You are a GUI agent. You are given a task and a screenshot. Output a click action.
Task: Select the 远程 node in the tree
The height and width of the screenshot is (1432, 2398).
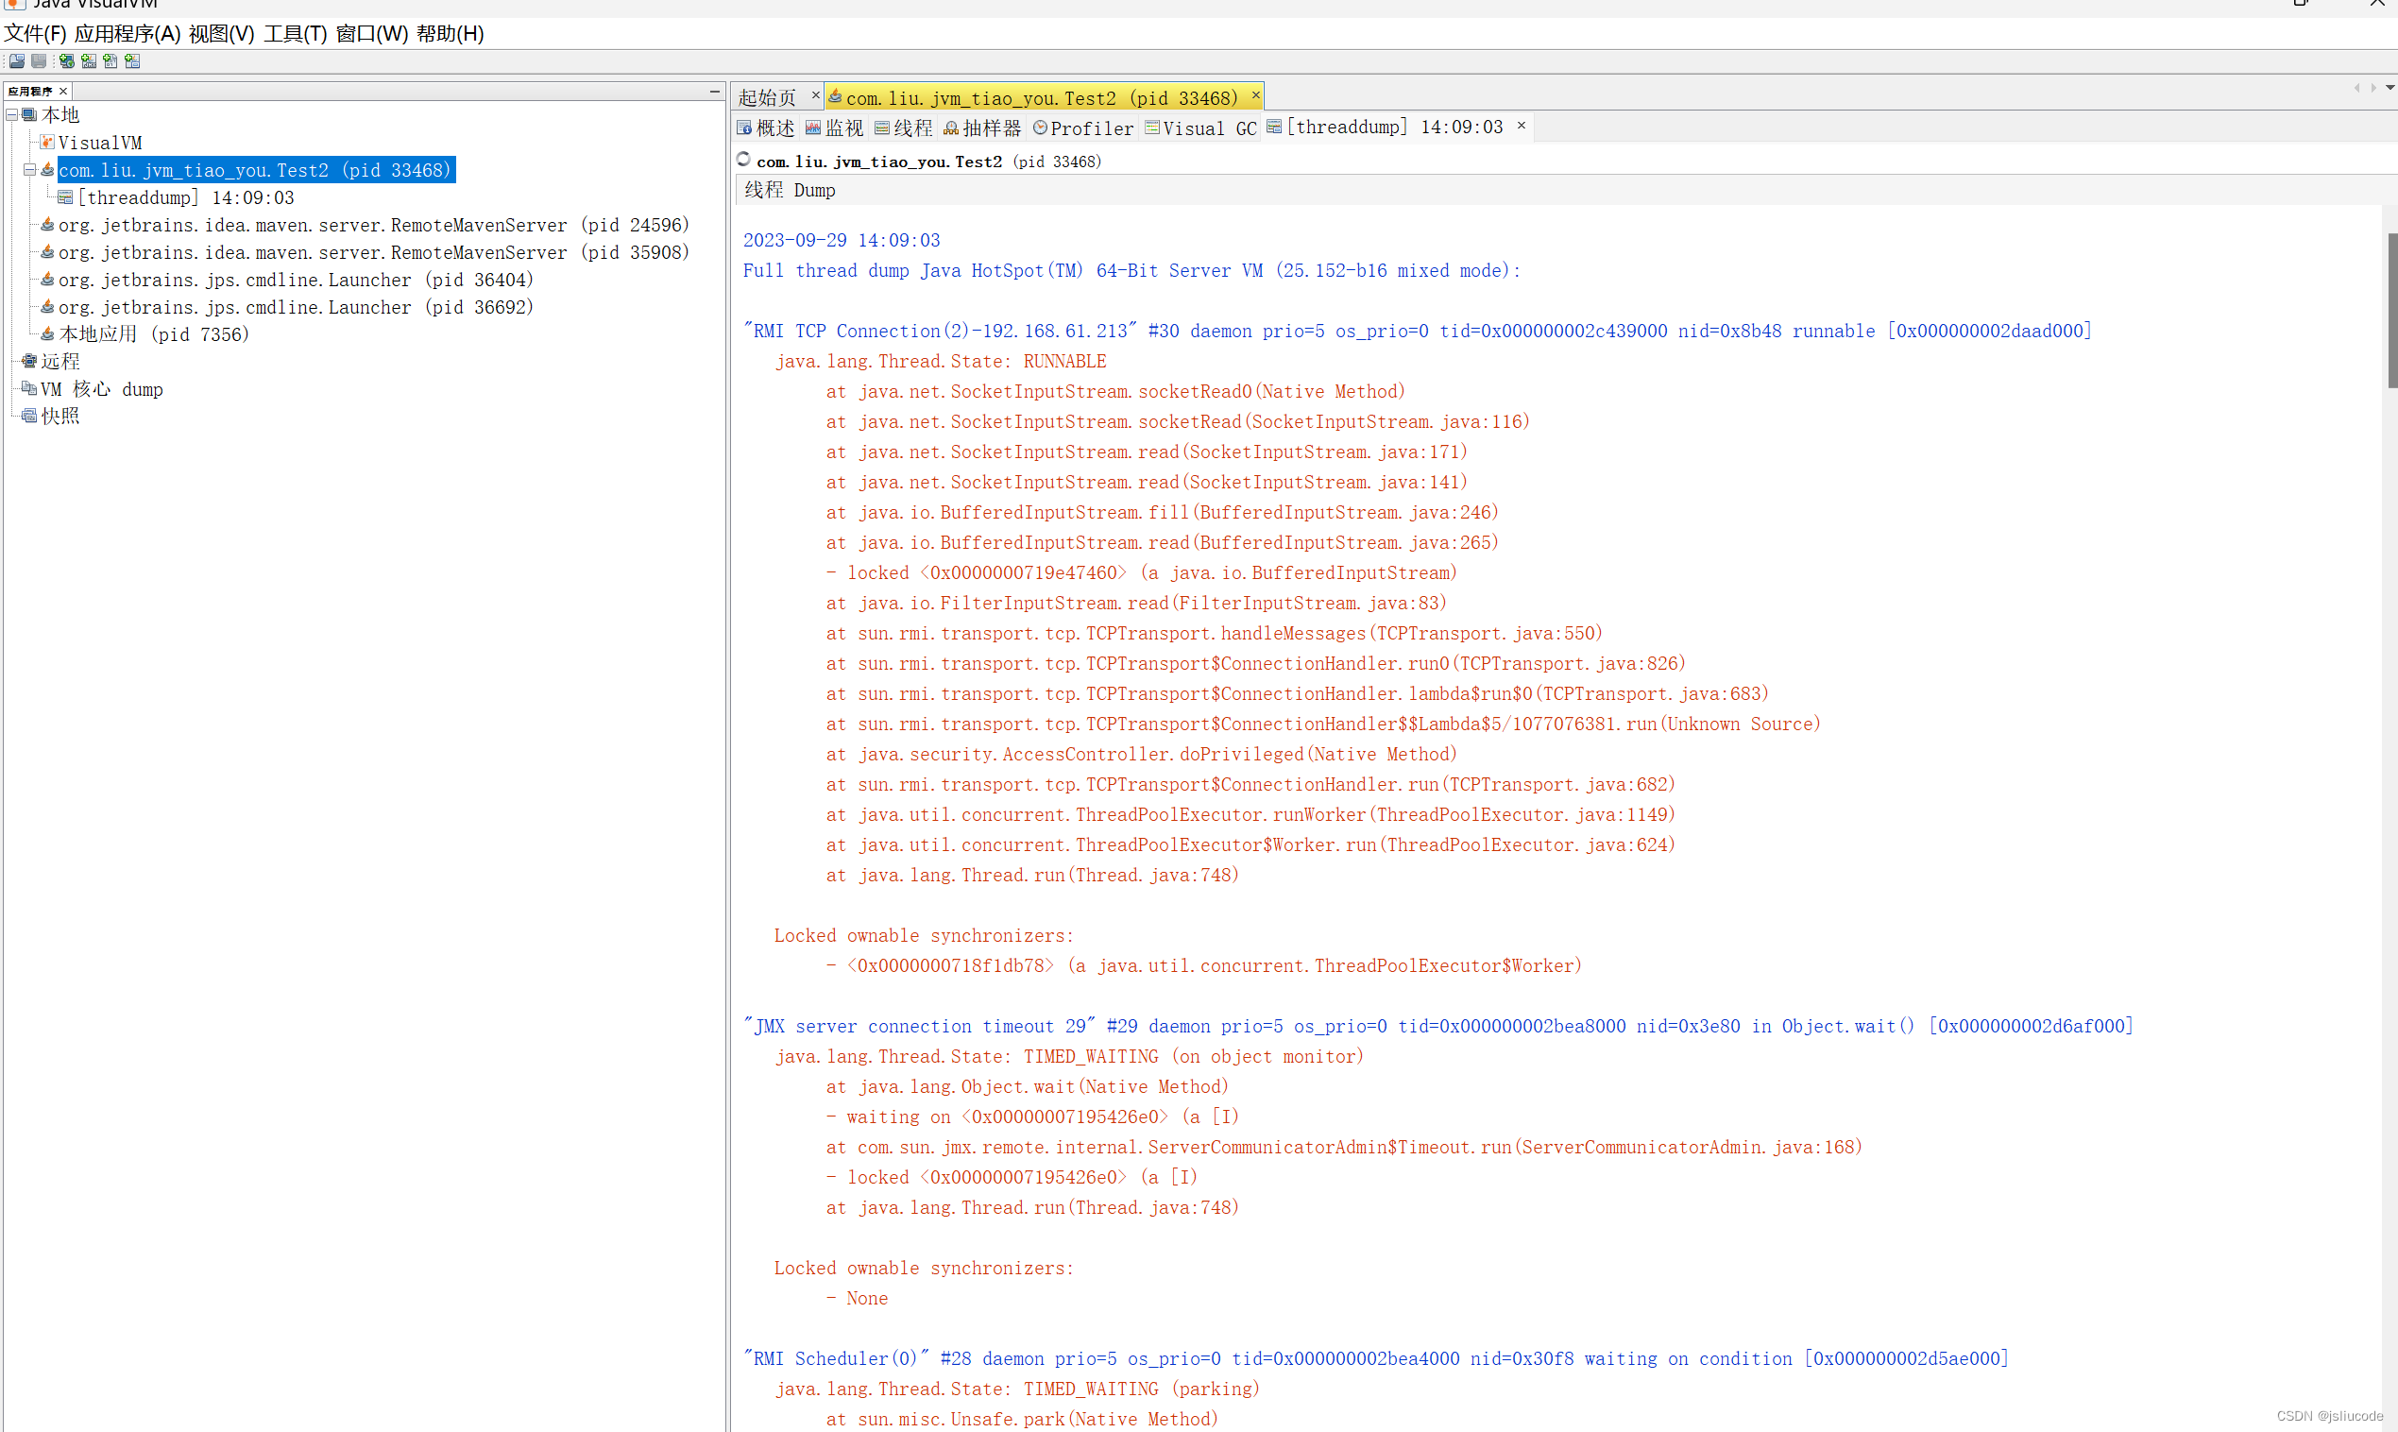tap(60, 361)
